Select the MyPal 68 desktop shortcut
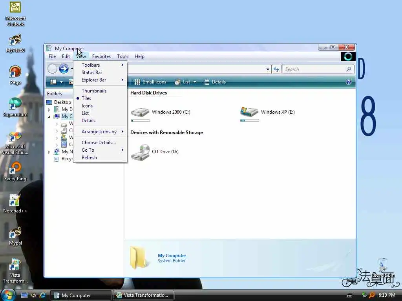The height and width of the screenshot is (301, 402). tap(15, 43)
